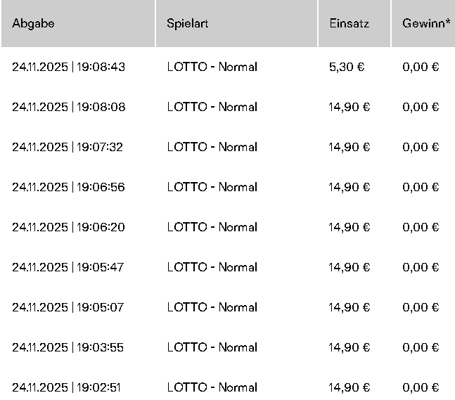
Task: Click the 19:06:20 submission row
Action: (68, 228)
